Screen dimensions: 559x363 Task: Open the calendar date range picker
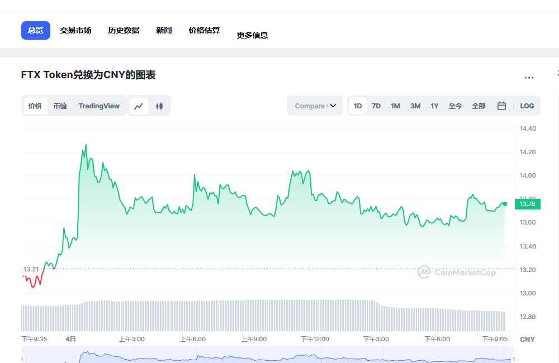point(501,106)
